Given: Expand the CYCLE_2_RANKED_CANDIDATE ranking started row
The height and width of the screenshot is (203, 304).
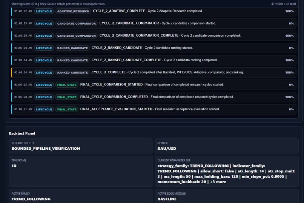Looking at the screenshot, I should 154,48.
